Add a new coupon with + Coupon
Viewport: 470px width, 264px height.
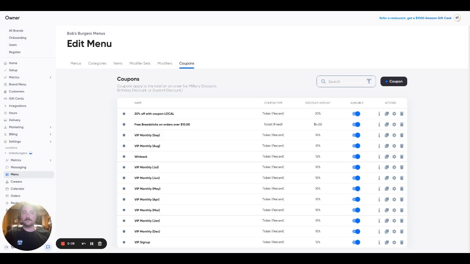tap(394, 81)
